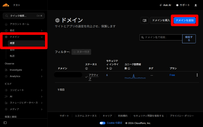203x127 pixels.
Task: Open the キャリア footer link
Action: click(x=107, y=116)
